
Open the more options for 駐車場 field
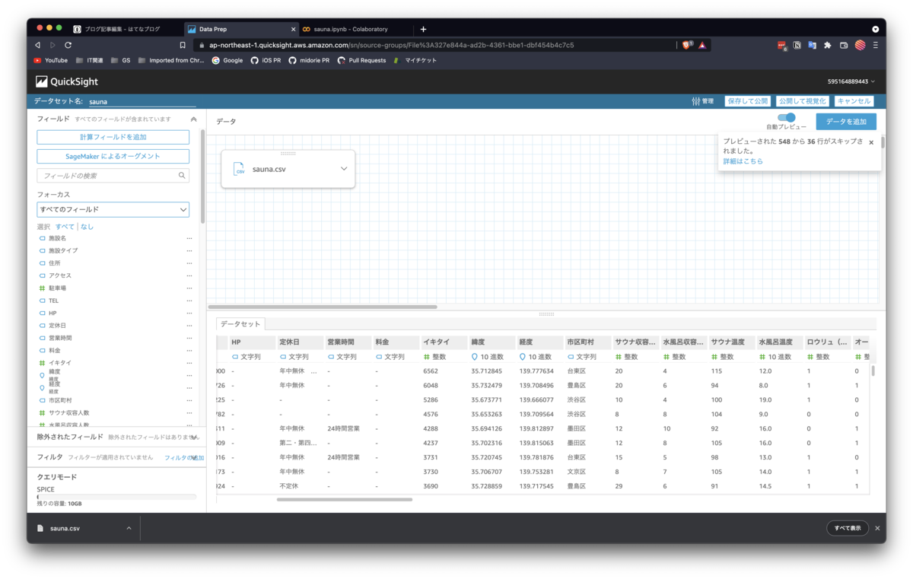[189, 288]
